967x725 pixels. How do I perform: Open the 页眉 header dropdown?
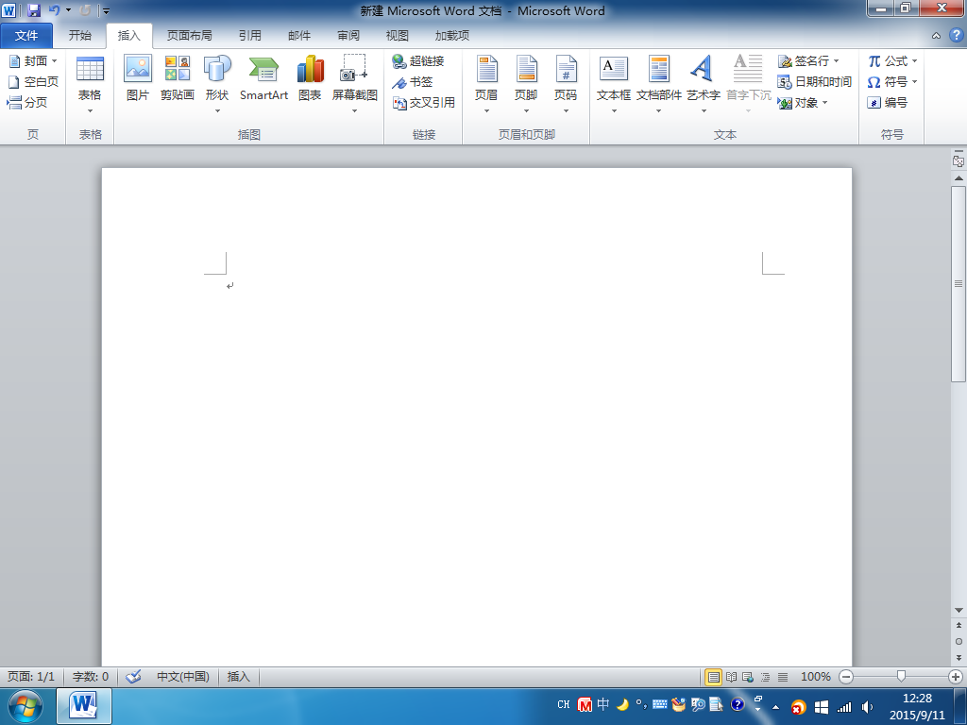(486, 84)
